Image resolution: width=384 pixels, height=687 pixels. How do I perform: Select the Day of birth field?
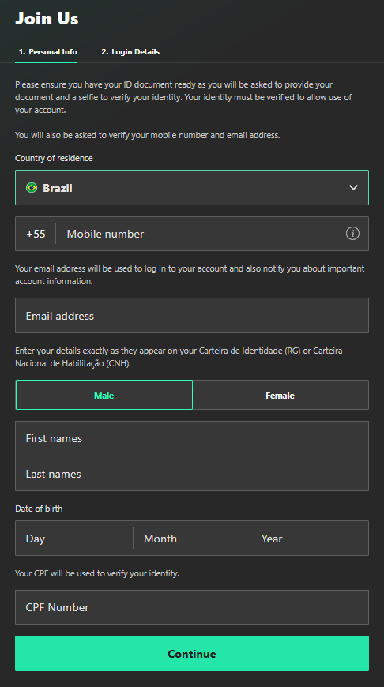click(74, 538)
